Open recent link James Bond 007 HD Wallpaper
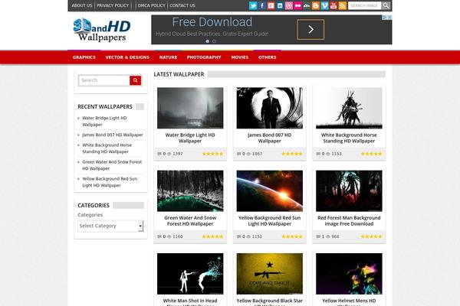The image size is (460, 306). 113,135
